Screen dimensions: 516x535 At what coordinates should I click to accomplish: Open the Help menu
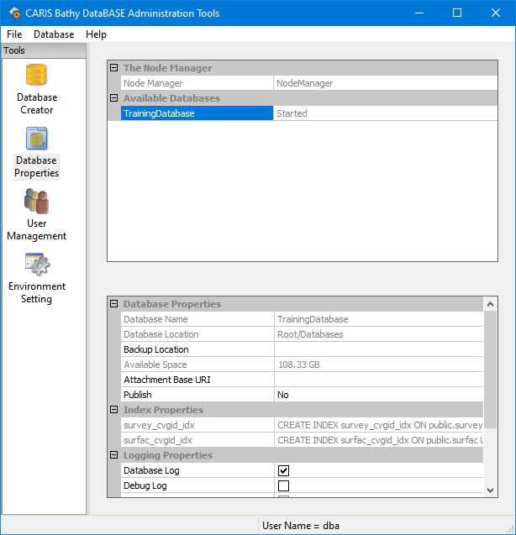pyautogui.click(x=96, y=34)
